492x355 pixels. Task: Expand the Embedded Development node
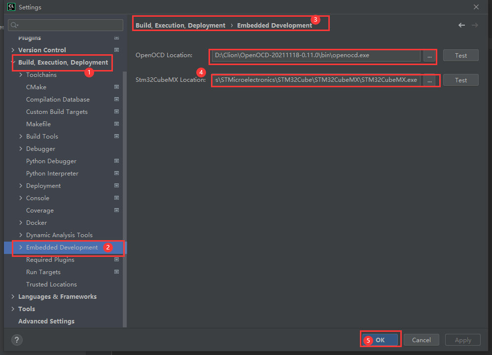coord(21,248)
